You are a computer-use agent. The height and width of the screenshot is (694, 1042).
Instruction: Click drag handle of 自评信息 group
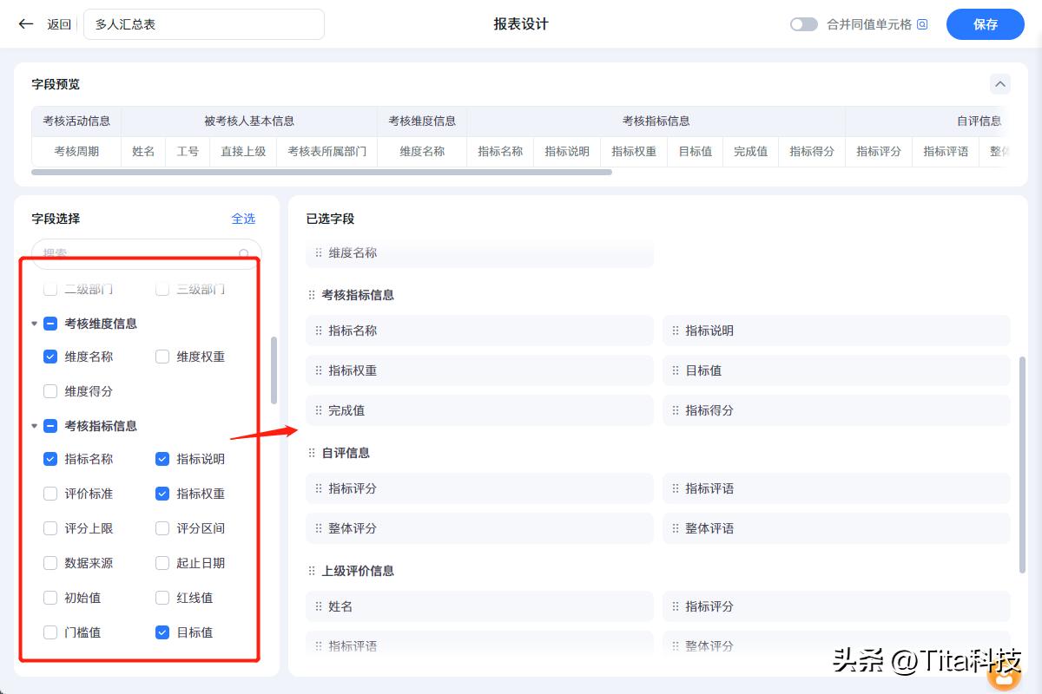coord(312,453)
